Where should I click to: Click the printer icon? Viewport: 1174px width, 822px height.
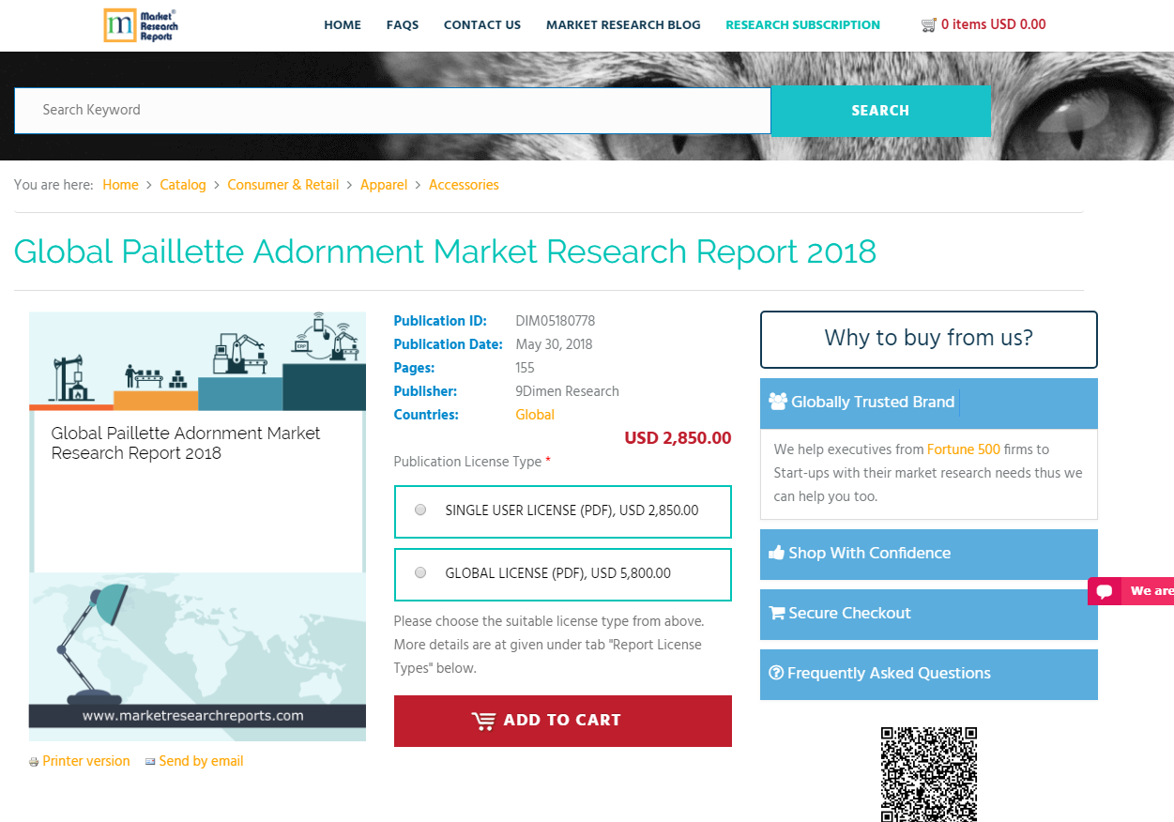point(34,762)
